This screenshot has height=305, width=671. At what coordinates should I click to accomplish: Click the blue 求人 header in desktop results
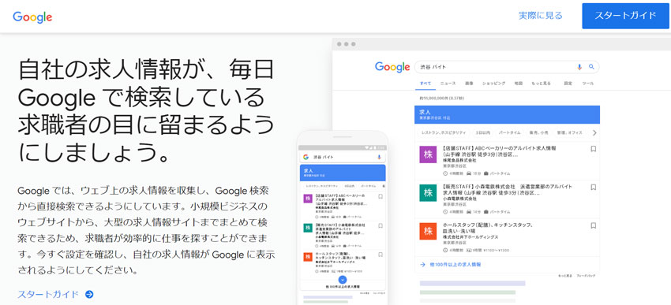click(507, 114)
